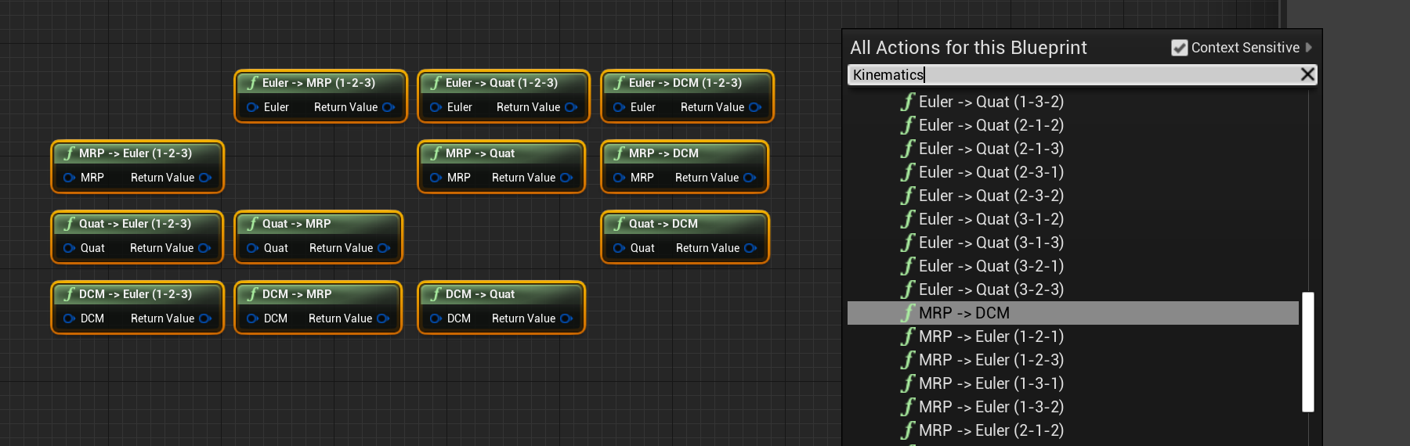Click DCM input pin on DCM -> MRP node
The height and width of the screenshot is (446, 1410).
[x=252, y=318]
